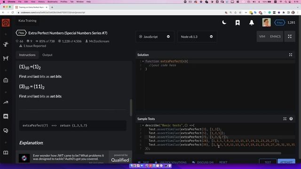Open the Practice martial-arts sidebar icon
The height and width of the screenshot is (169, 301).
click(x=6, y=44)
